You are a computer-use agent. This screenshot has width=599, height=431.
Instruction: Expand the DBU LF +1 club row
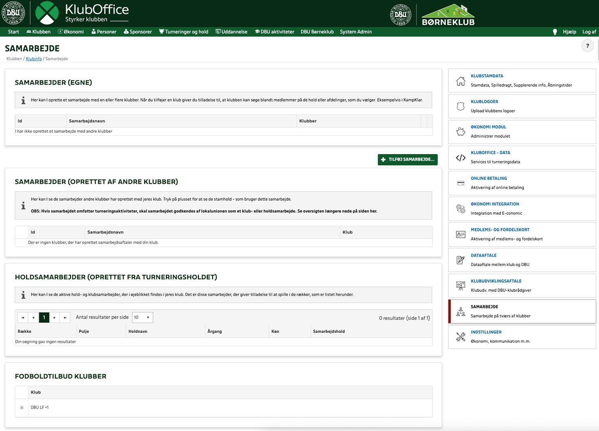tap(21, 408)
